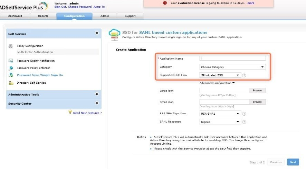Screen dimensions: 306x169
Task: Open the RSA-SHA1 algorithm dropdown
Action: coord(220,114)
